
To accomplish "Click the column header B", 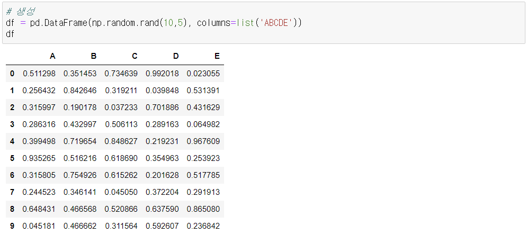I will point(94,56).
